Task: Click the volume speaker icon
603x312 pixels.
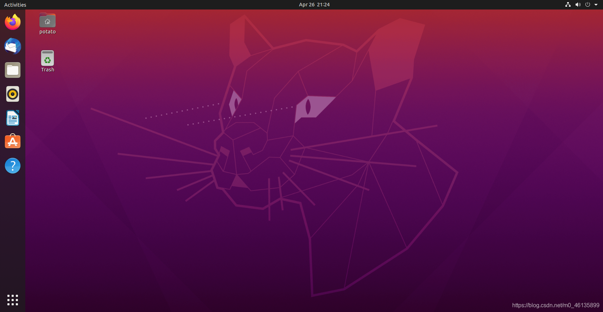Action: point(578,5)
